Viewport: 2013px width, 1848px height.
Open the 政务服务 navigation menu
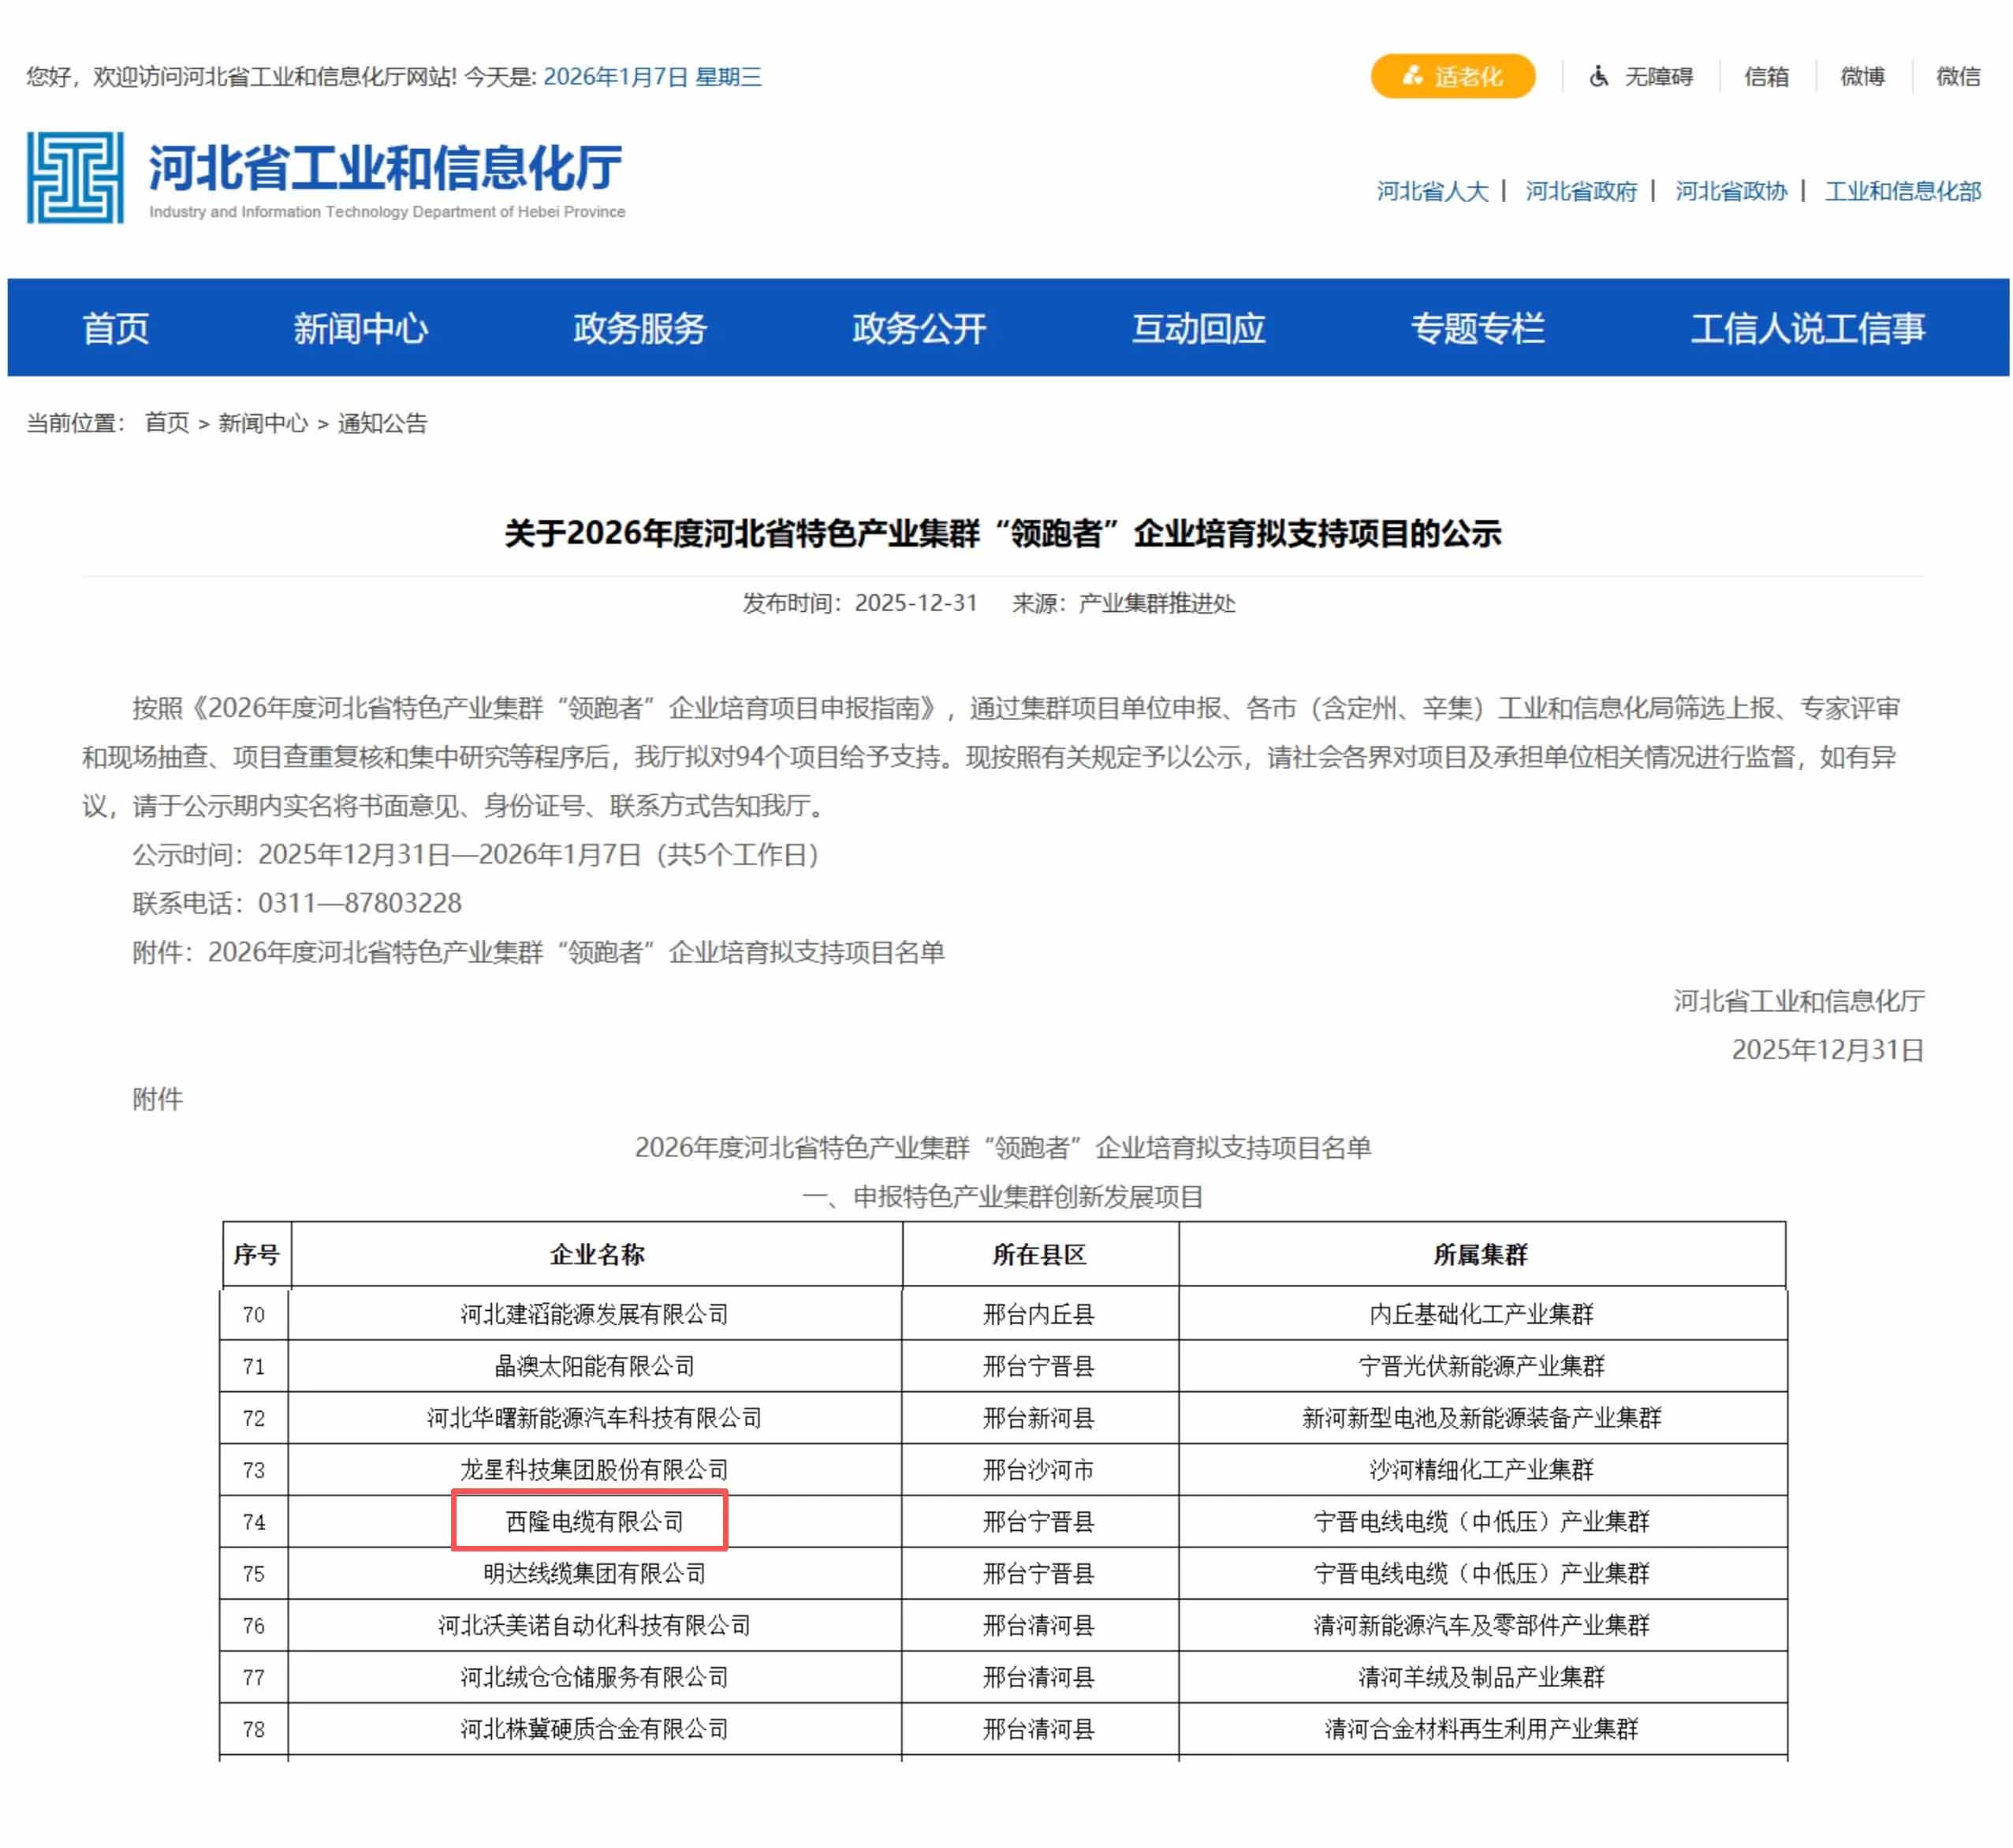tap(639, 328)
